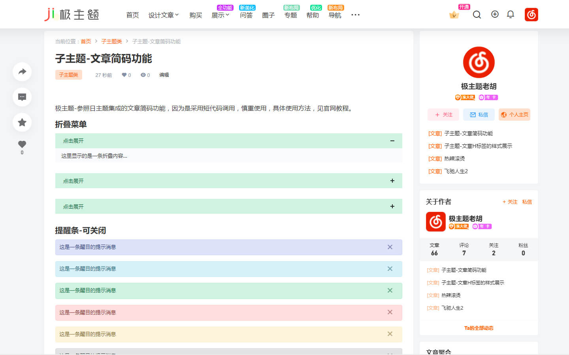Open the 设计文章 dropdown menu

[x=163, y=15]
